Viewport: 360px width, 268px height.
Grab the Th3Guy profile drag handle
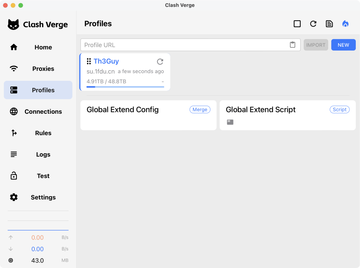(x=89, y=61)
